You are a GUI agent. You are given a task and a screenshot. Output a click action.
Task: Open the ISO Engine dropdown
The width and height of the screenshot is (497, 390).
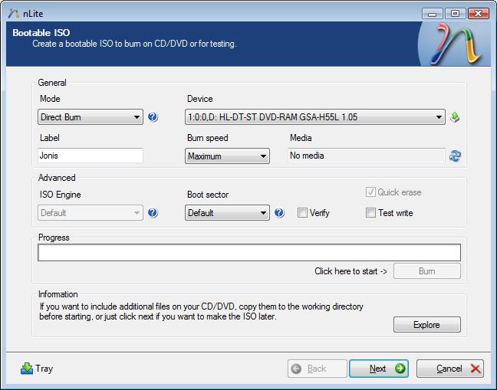(91, 213)
